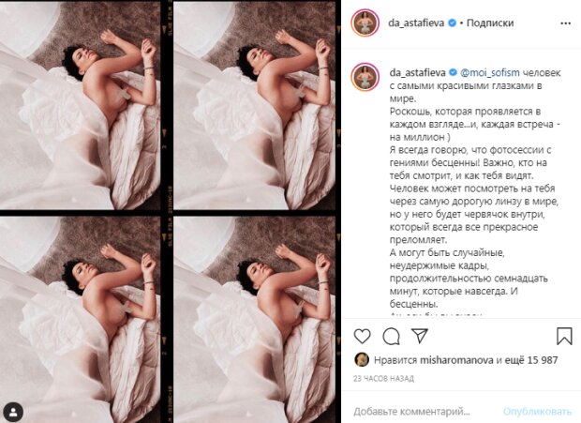Like the post with the heart icon
The image size is (581, 423).
point(362,337)
